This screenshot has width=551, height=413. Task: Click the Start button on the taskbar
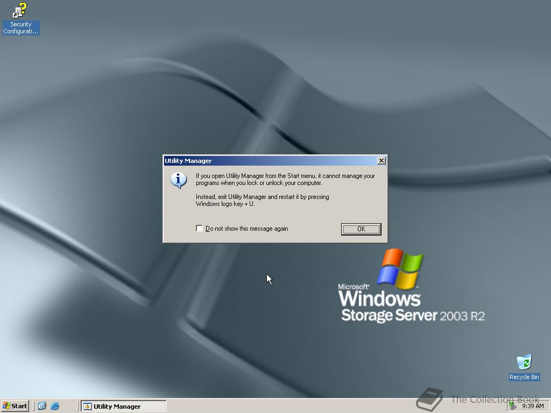15,406
